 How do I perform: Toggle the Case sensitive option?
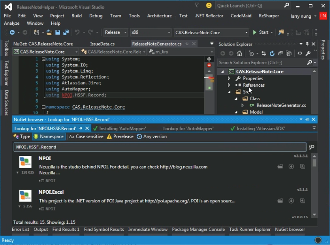(86, 137)
